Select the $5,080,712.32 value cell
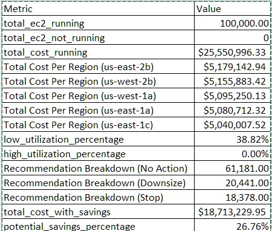Image resolution: width=272 pixels, height=231 pixels. tap(232, 110)
